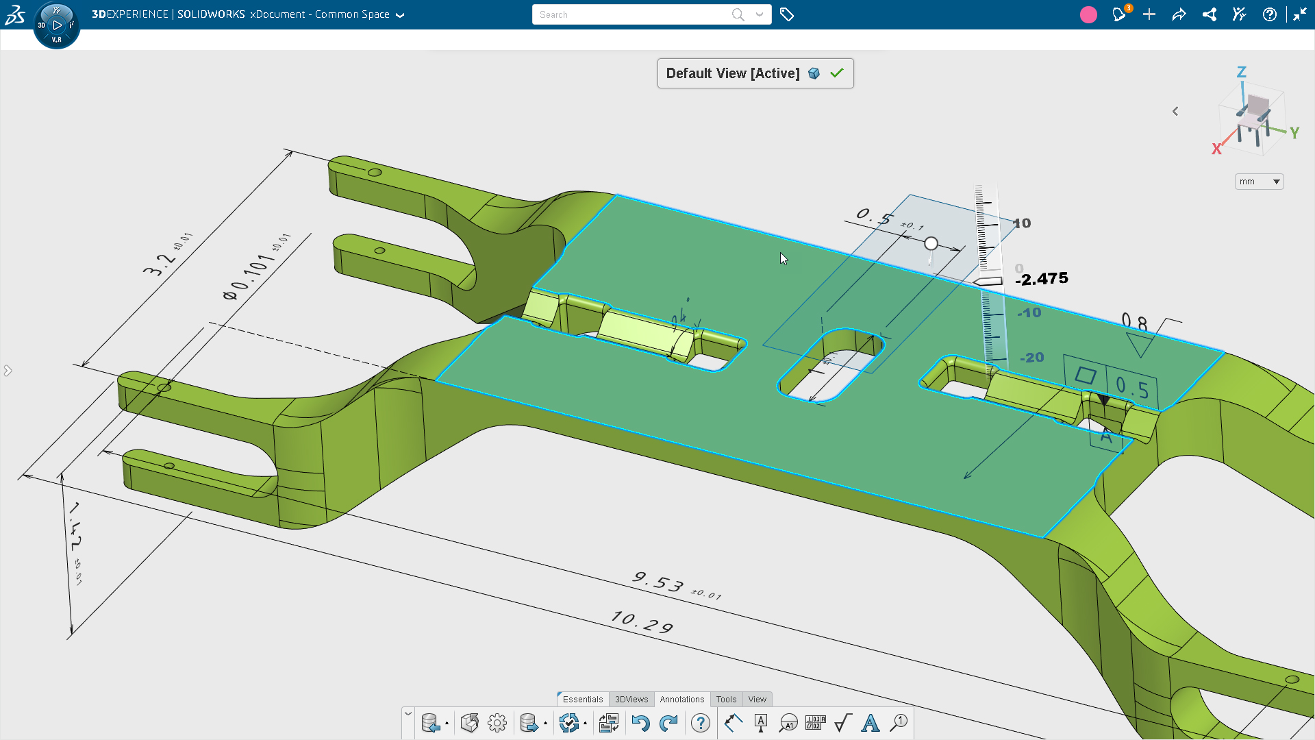Toggle Default View active state checkmark

coord(837,73)
